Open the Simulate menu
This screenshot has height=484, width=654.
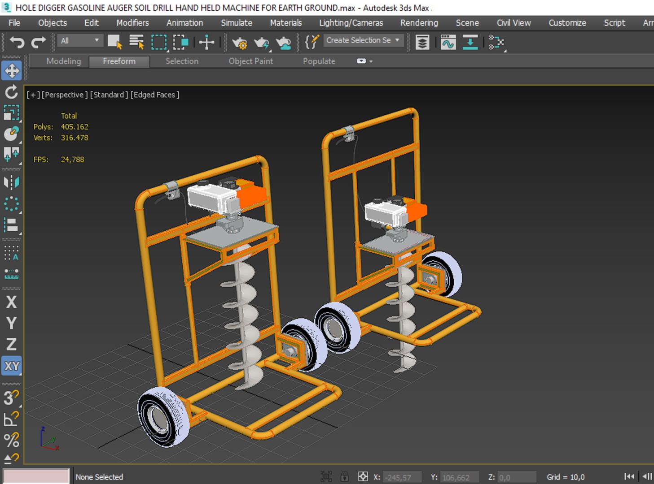tap(237, 23)
